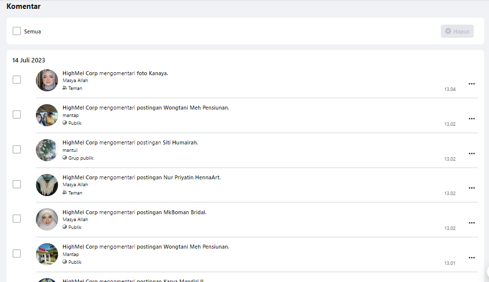Image resolution: width=489 pixels, height=282 pixels.
Task: Select checkbox for MkBoman Bridal comment
Action: click(x=17, y=219)
